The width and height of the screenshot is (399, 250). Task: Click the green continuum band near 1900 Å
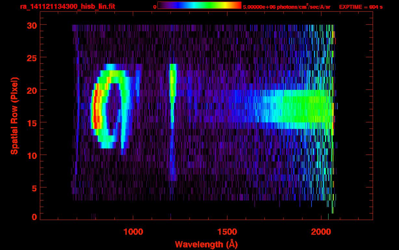(x=302, y=109)
